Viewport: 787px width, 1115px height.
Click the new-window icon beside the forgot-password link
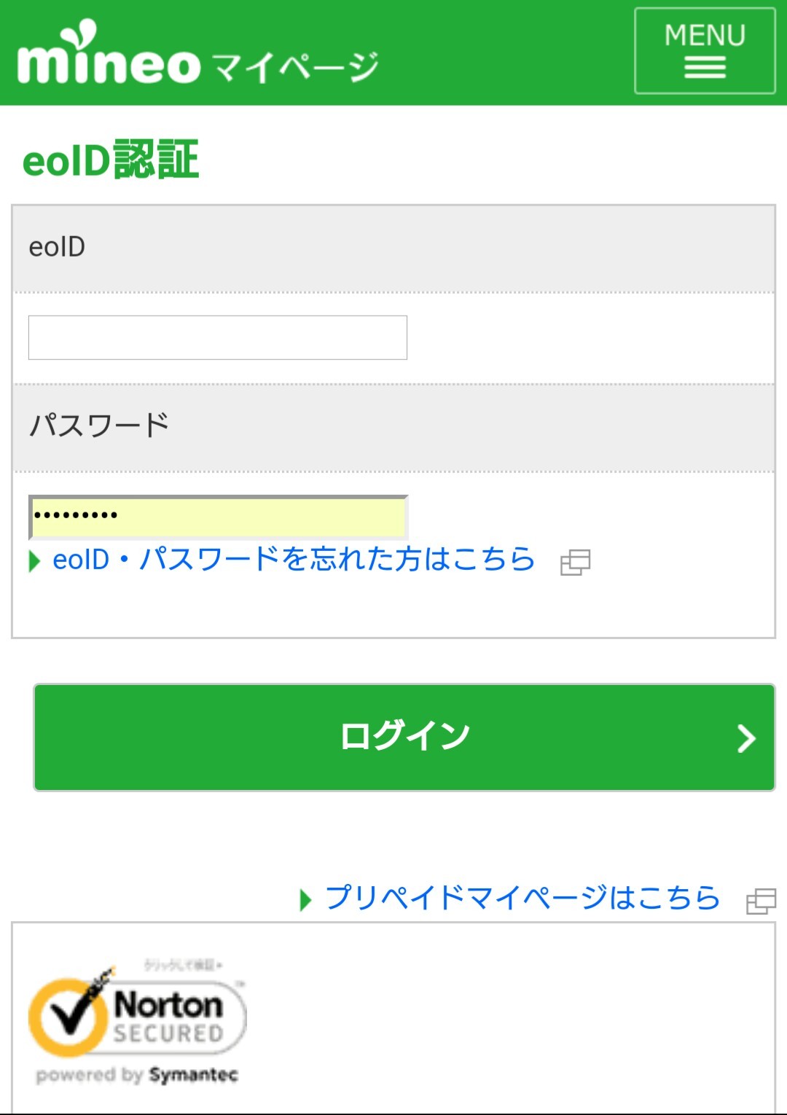(575, 563)
